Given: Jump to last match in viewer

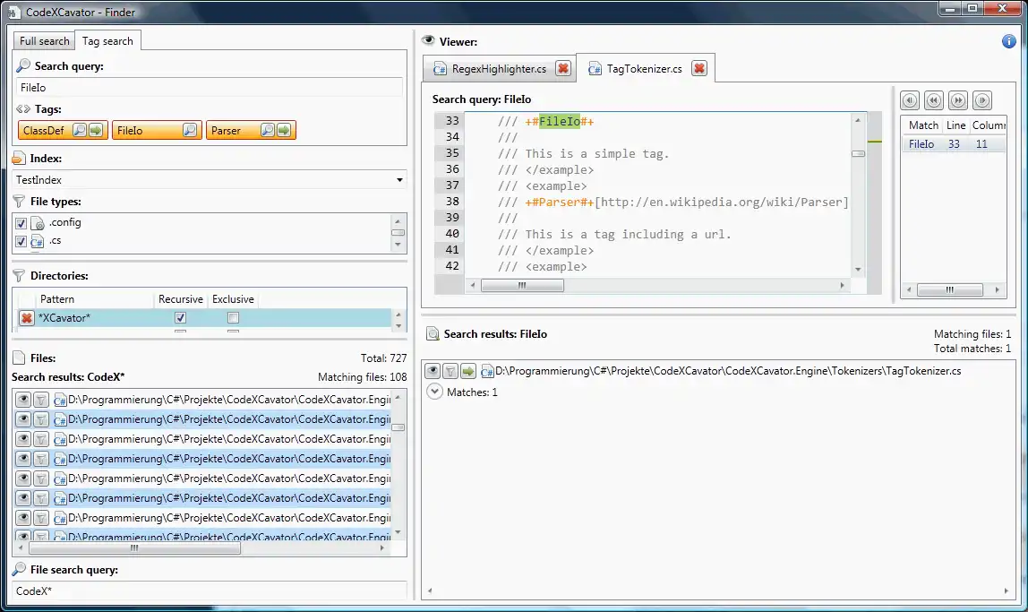Looking at the screenshot, I should pos(982,100).
